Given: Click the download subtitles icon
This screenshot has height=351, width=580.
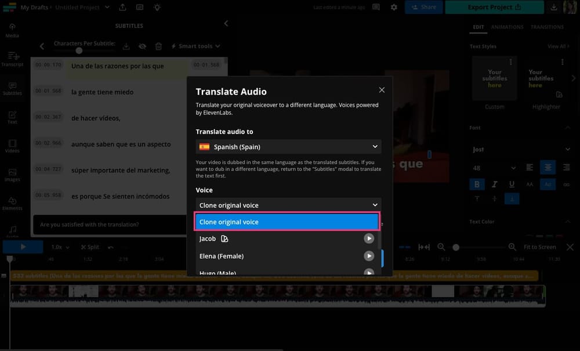Looking at the screenshot, I should [x=126, y=46].
